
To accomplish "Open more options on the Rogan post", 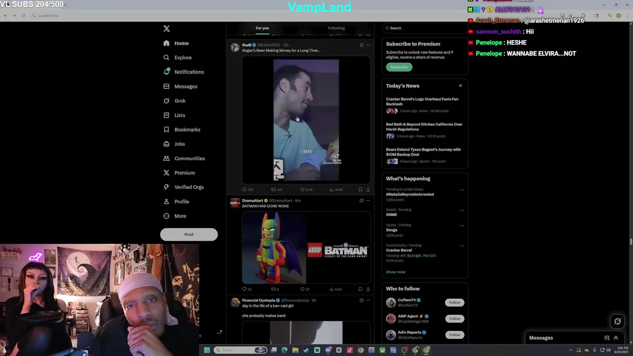I will click(x=368, y=45).
